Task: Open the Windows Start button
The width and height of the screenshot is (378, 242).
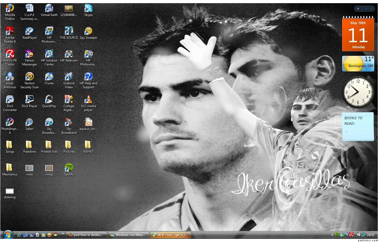Action: (8, 234)
